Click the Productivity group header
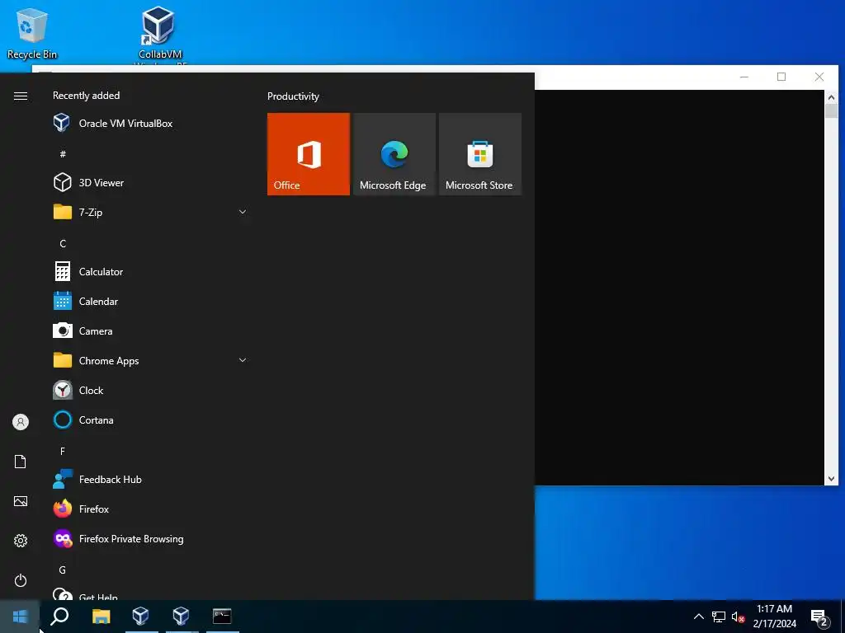This screenshot has height=633, width=845. click(293, 96)
